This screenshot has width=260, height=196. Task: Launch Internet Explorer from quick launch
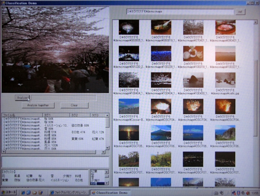[x=23, y=192]
